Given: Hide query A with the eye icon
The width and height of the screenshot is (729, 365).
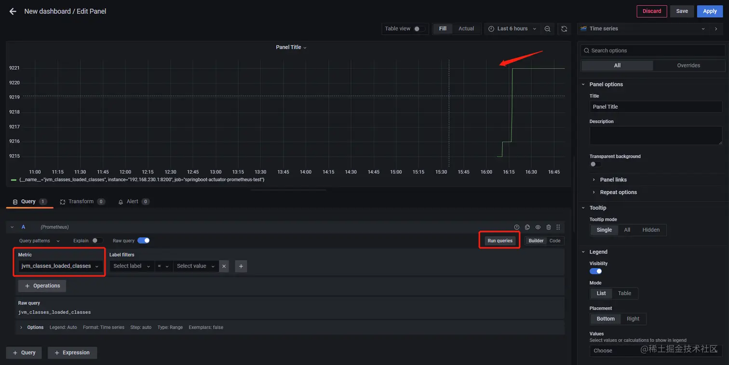Looking at the screenshot, I should tap(538, 227).
